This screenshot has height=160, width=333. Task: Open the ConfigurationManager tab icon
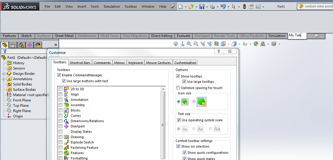point(21,45)
